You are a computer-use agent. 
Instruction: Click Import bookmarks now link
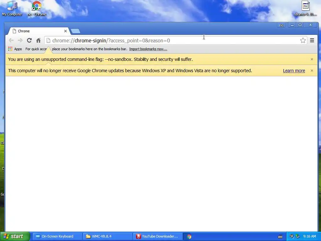[x=148, y=49]
